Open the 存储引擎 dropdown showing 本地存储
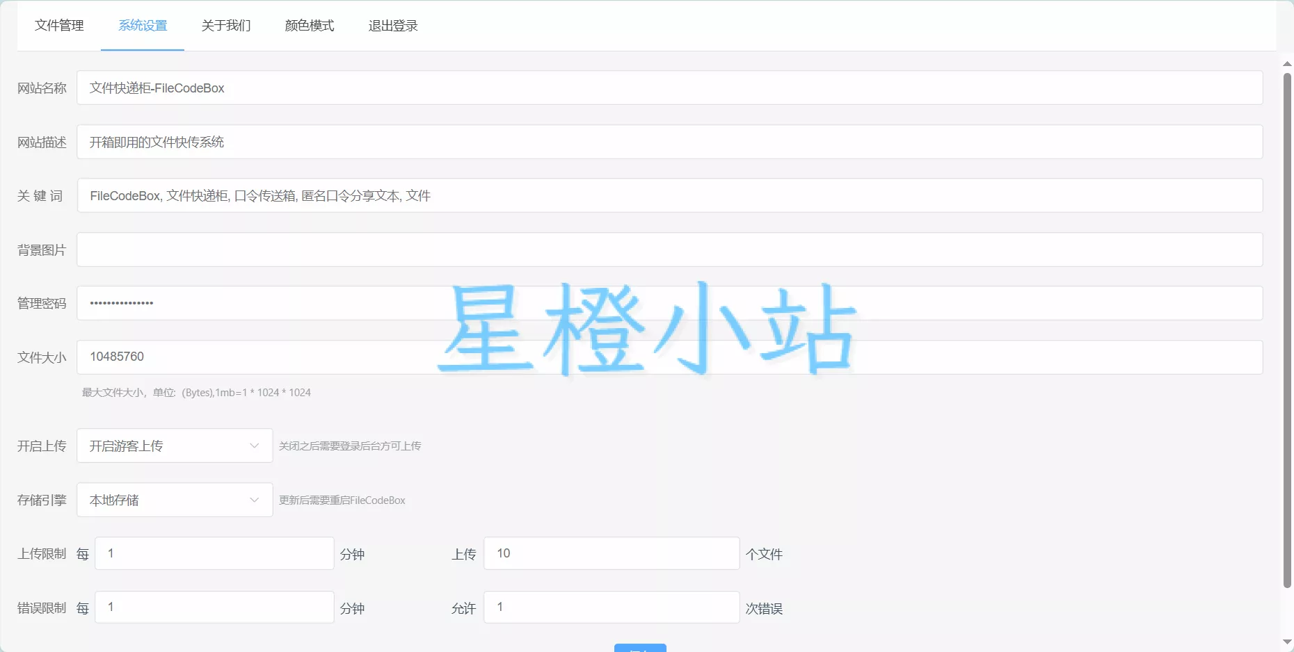 click(175, 500)
